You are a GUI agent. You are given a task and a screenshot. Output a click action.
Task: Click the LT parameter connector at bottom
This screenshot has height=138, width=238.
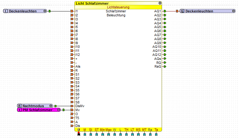point(132,134)
